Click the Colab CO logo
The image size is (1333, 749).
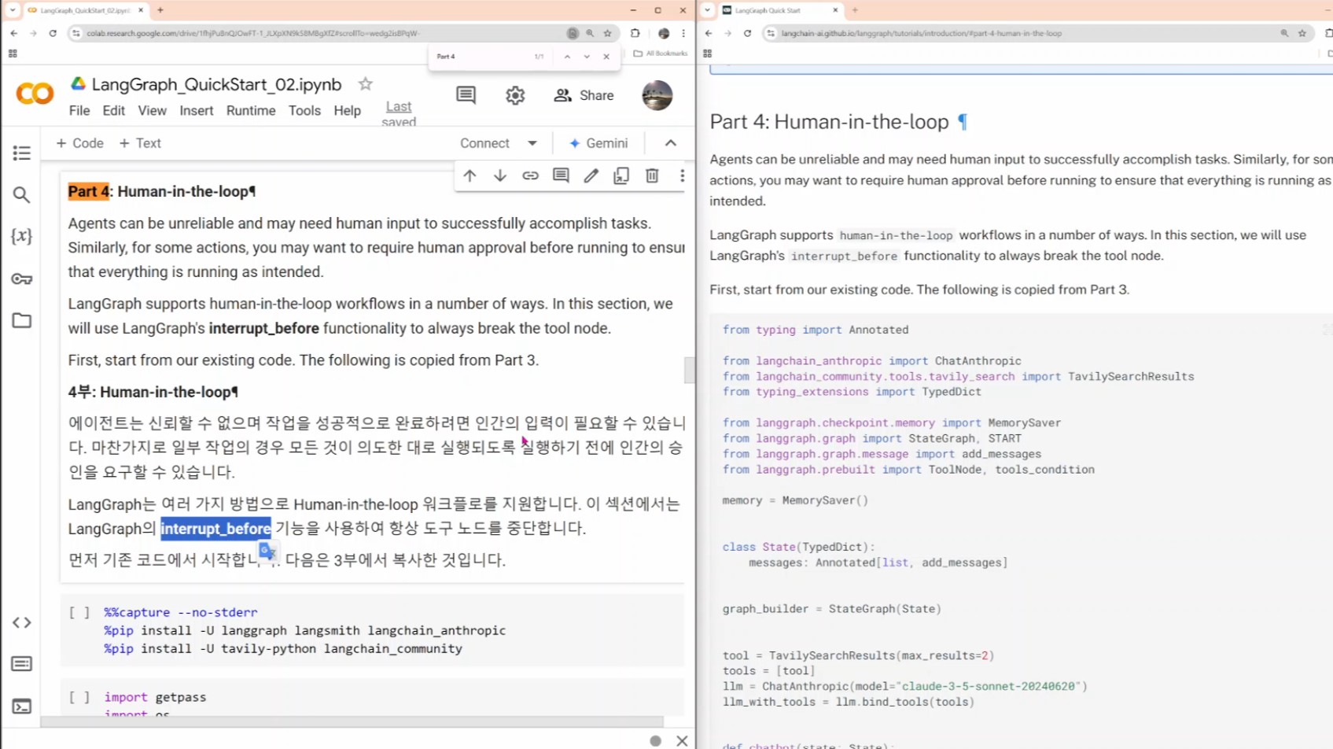coord(35,94)
